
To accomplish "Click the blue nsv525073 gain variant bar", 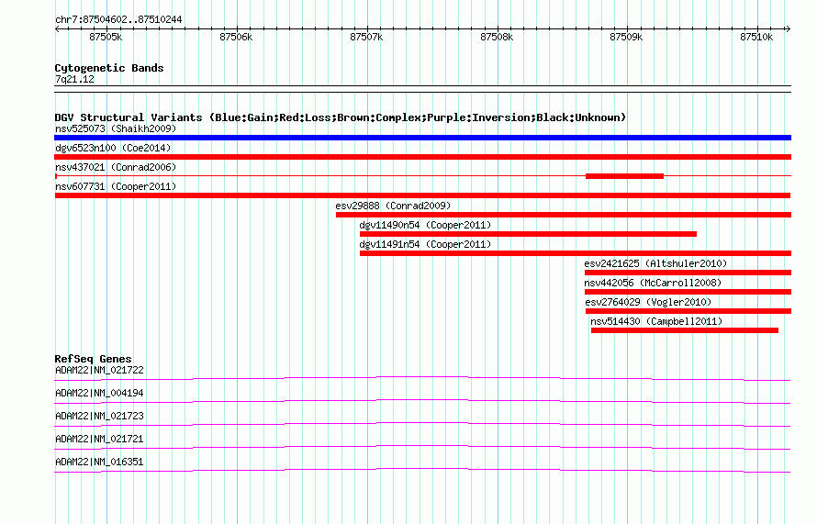I will point(422,138).
